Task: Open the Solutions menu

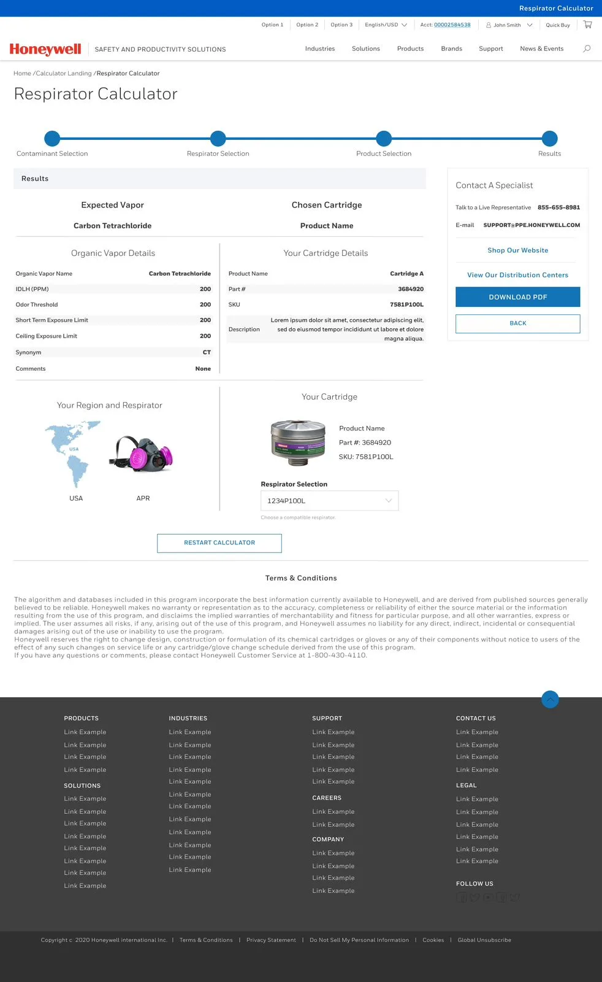Action: point(366,48)
